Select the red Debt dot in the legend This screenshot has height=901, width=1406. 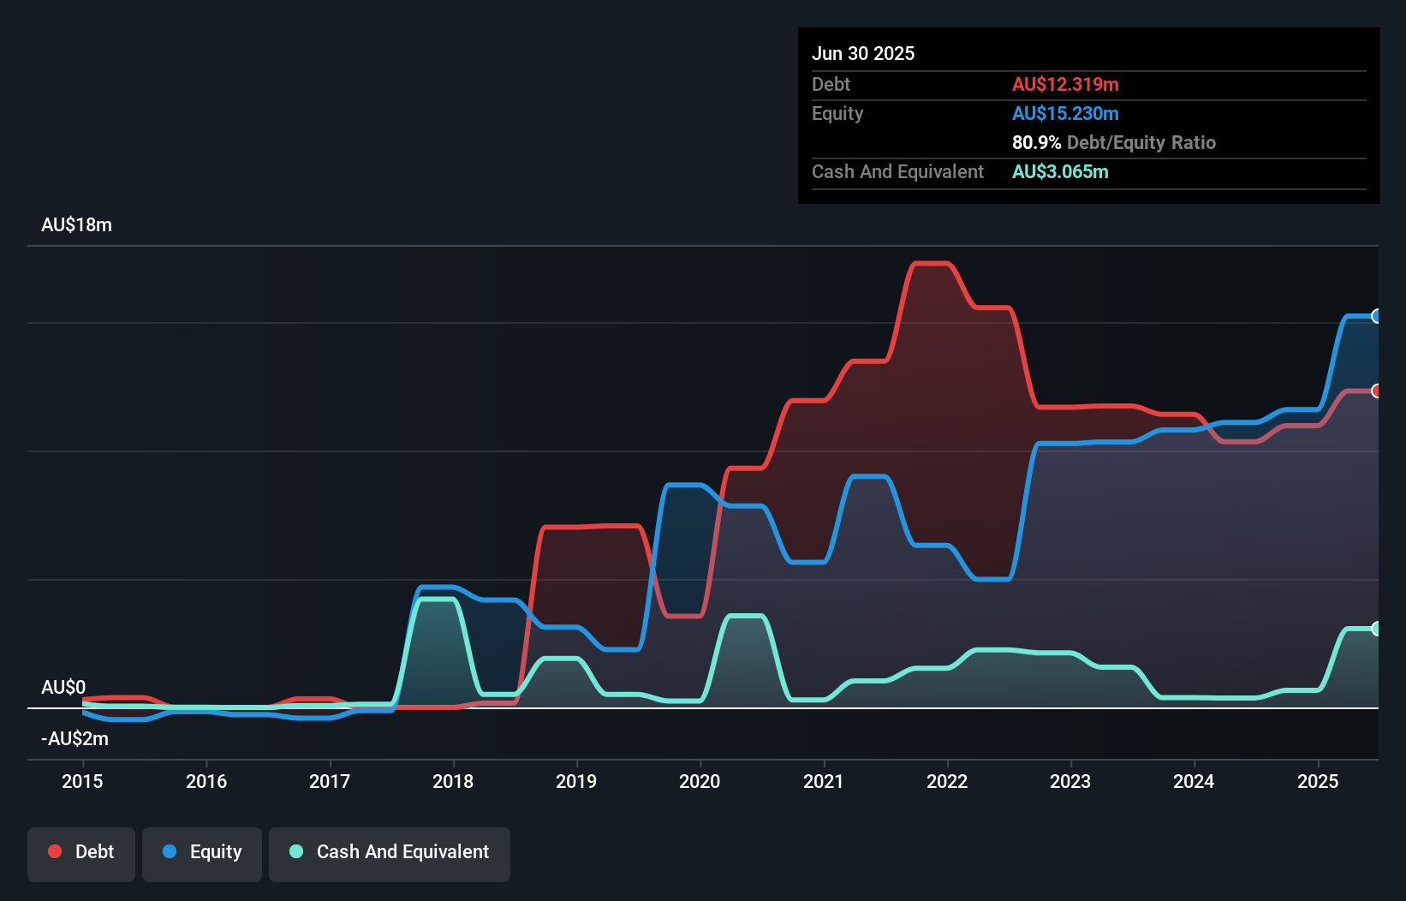point(54,851)
